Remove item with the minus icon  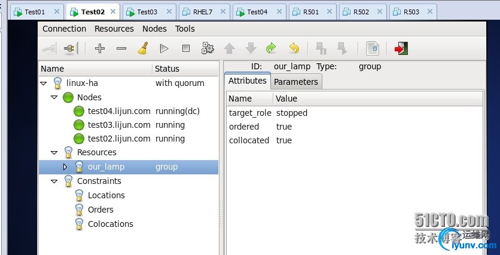[x=121, y=48]
